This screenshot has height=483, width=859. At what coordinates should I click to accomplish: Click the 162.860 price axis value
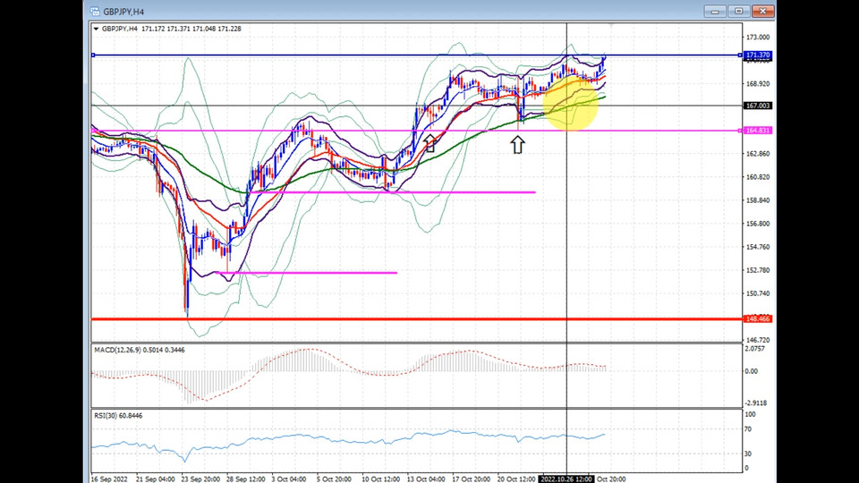(x=758, y=153)
